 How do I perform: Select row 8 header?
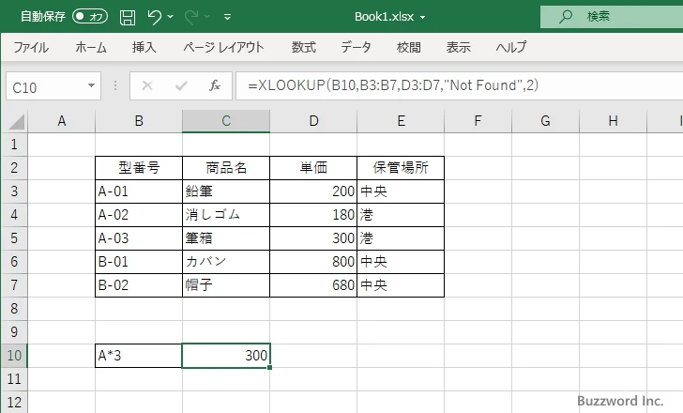(x=14, y=309)
